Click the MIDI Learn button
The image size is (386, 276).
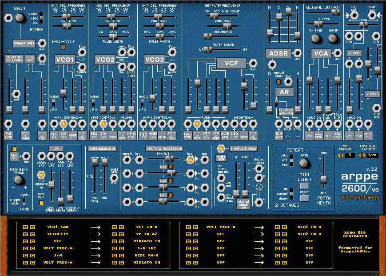305,186
